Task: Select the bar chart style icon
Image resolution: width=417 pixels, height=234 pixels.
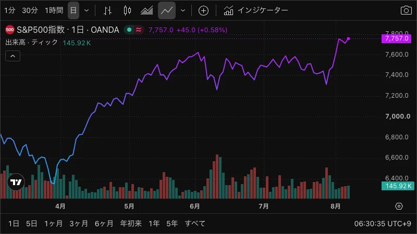Action: [x=107, y=10]
